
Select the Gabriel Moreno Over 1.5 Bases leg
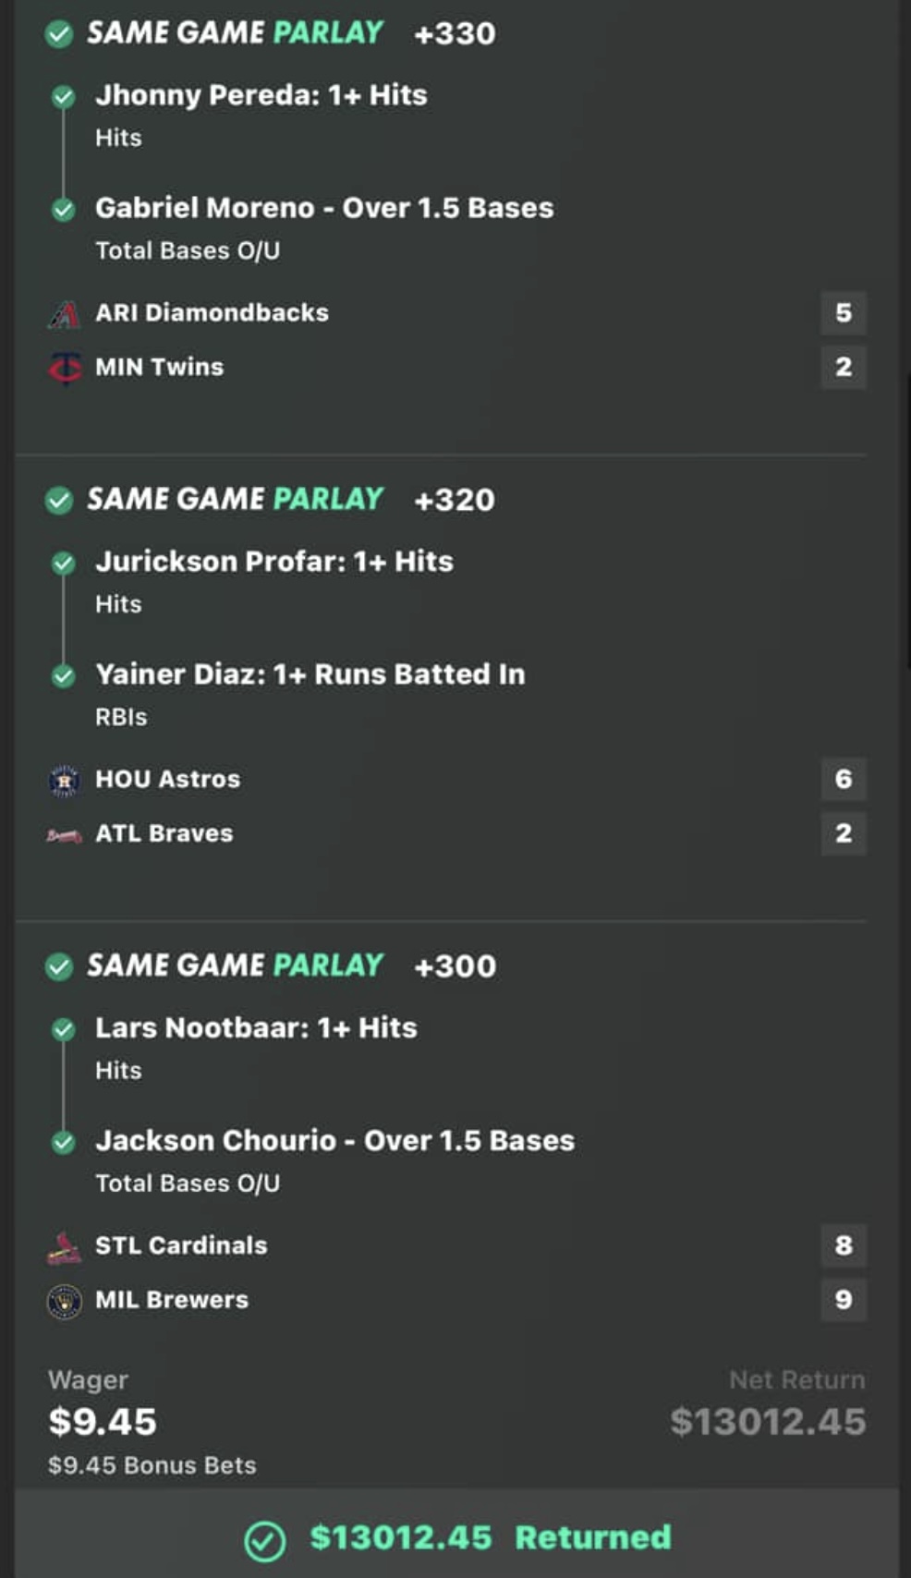pyautogui.click(x=324, y=209)
